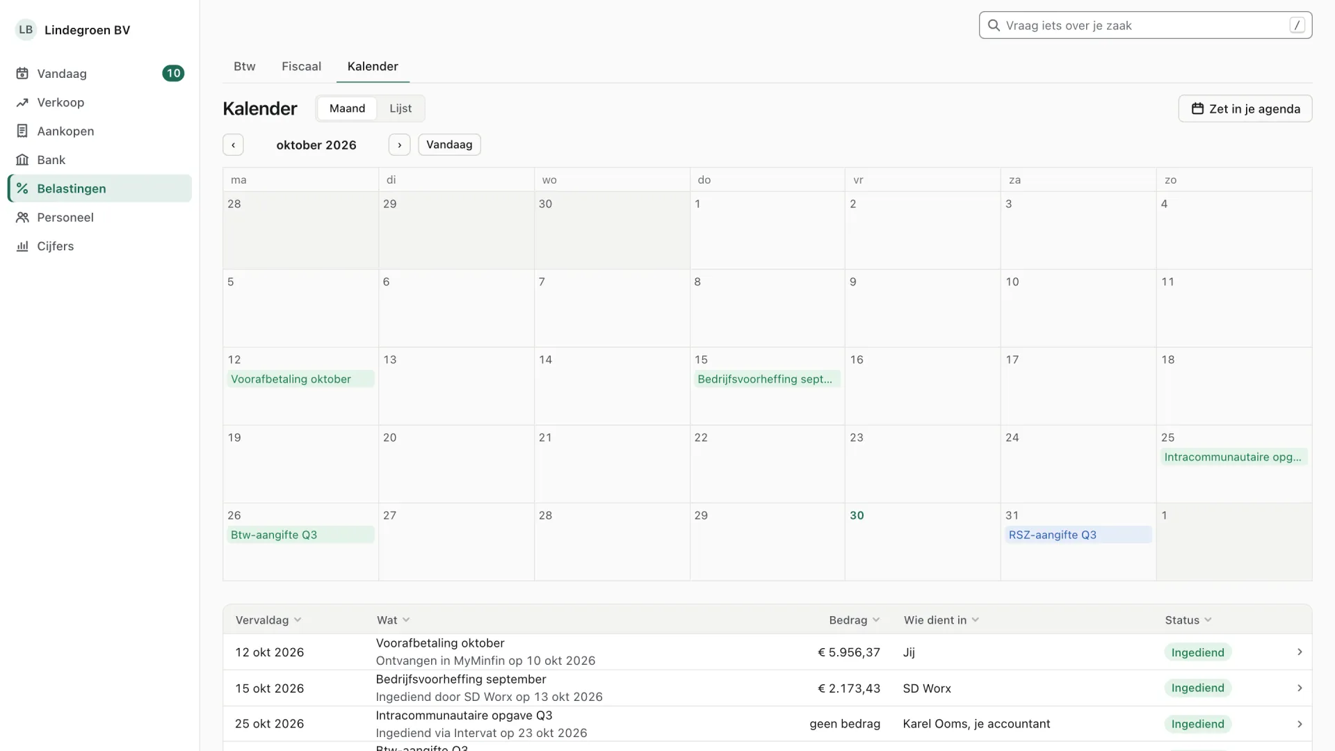Open Wie dient in filter
This screenshot has height=751, width=1335.
[x=941, y=620]
